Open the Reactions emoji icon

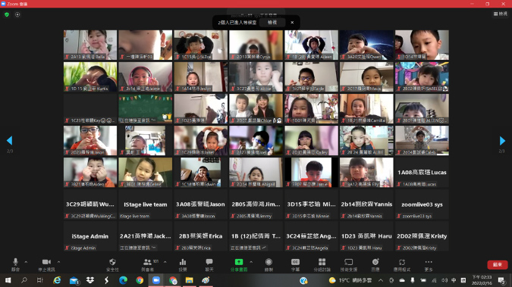pos(375,262)
